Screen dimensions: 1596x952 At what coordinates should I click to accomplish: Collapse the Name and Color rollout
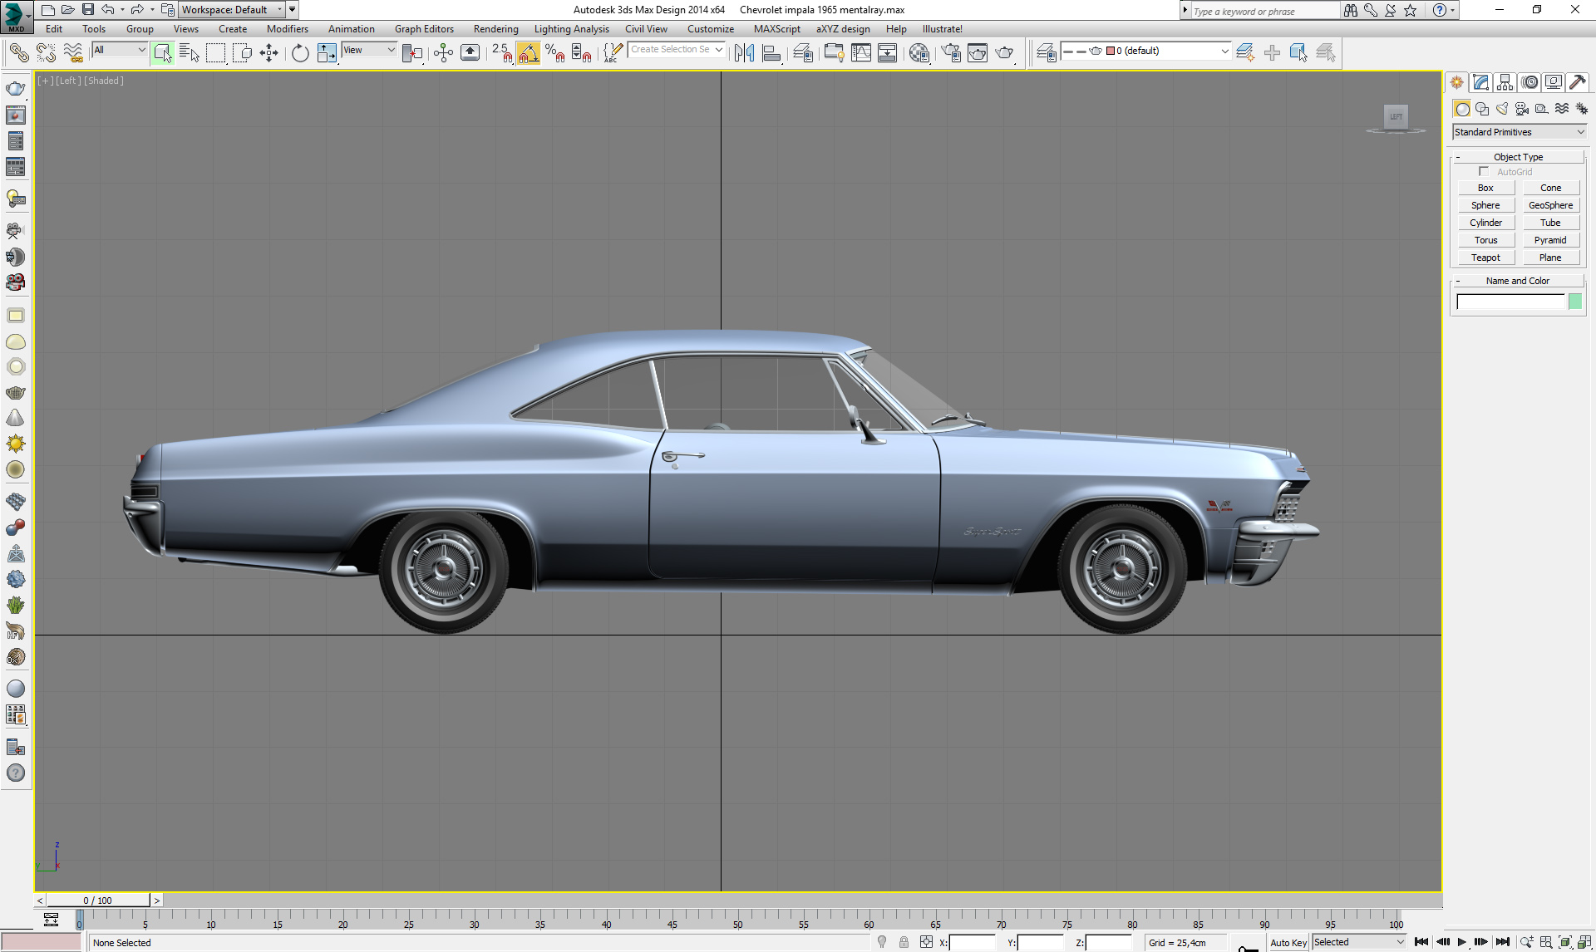[x=1518, y=281]
